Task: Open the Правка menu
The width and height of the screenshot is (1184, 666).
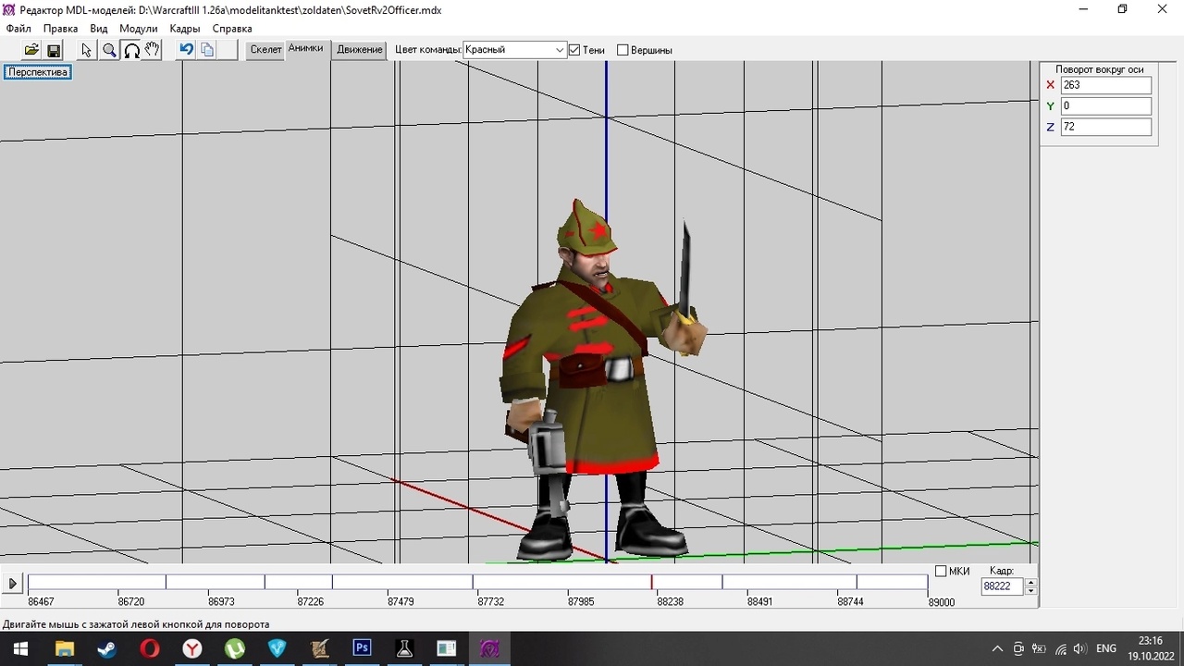Action: point(61,29)
